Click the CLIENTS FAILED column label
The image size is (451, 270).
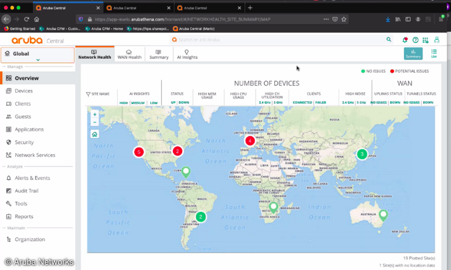321,102
